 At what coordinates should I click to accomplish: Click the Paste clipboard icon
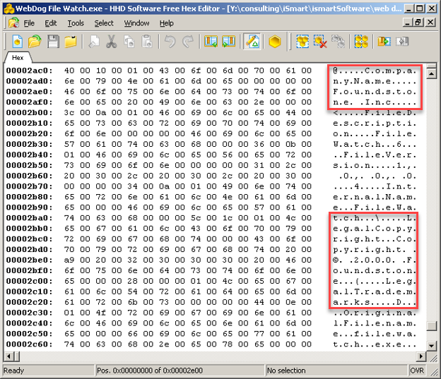(146, 42)
